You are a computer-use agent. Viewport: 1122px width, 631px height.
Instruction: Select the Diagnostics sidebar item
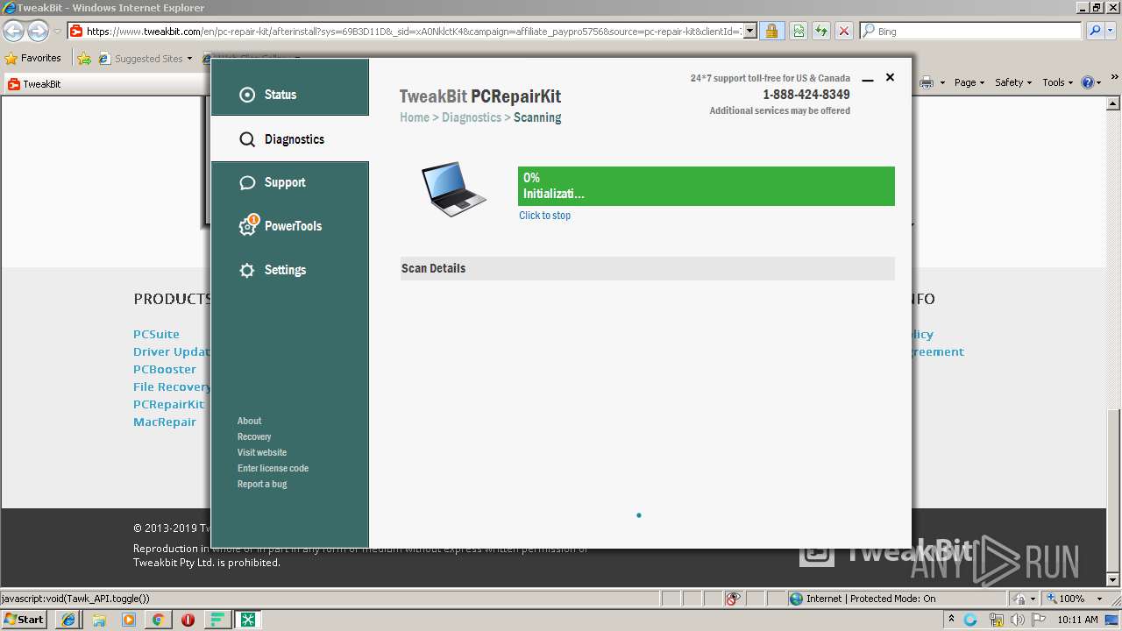point(290,139)
